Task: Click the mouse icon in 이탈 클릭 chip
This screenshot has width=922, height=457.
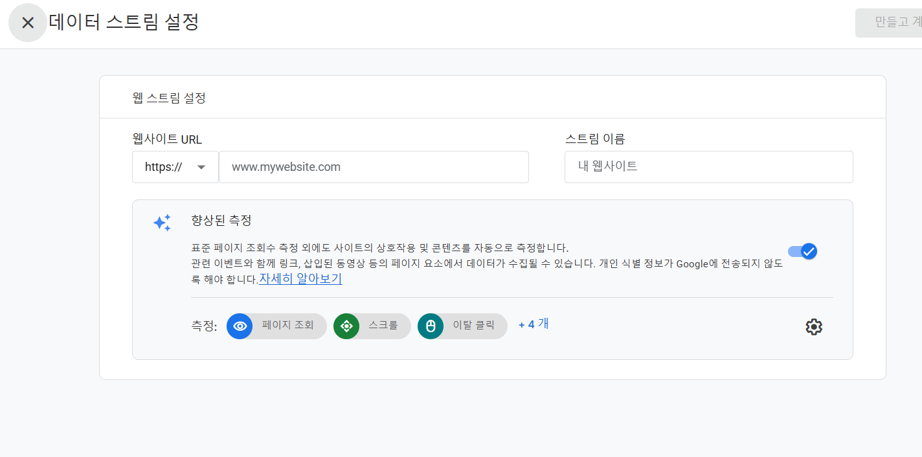Action: (431, 326)
